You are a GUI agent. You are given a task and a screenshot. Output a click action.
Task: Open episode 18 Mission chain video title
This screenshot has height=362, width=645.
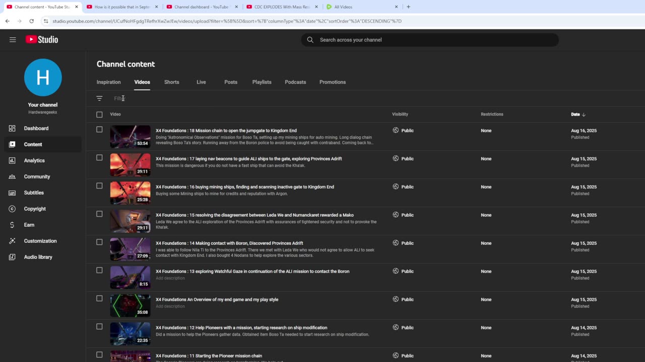pos(226,131)
